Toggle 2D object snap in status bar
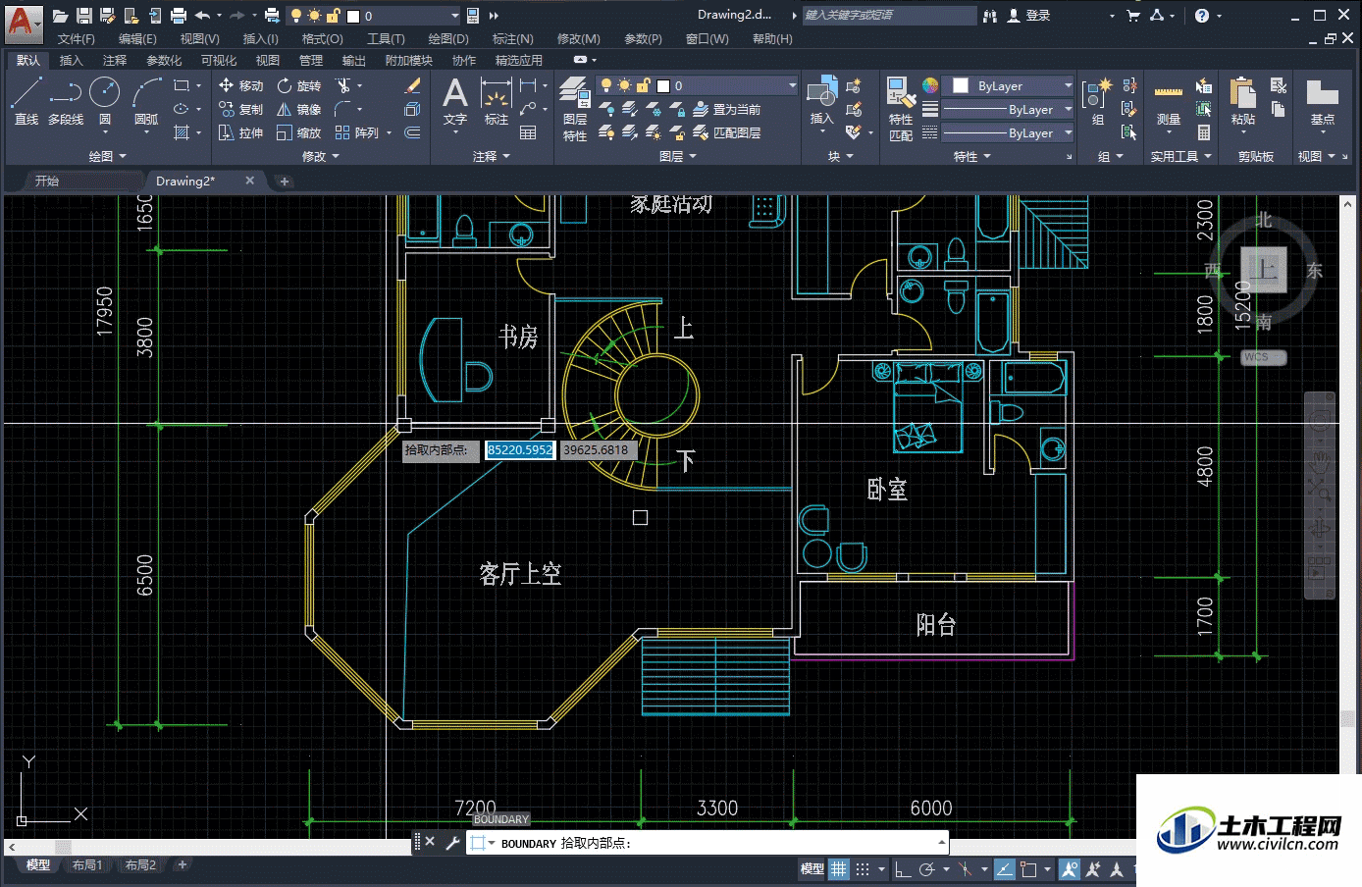 [x=1028, y=868]
